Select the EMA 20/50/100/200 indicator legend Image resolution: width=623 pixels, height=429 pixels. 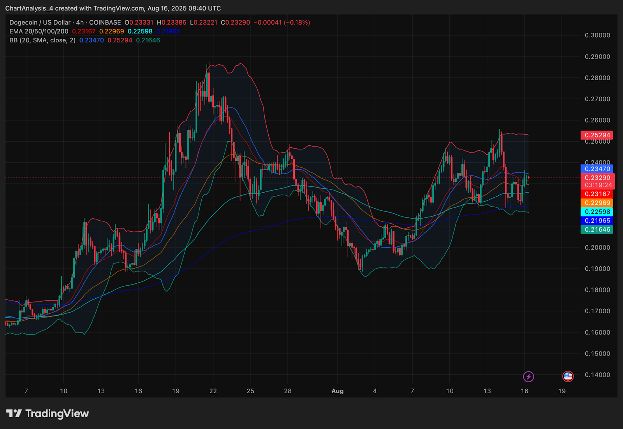click(x=39, y=32)
